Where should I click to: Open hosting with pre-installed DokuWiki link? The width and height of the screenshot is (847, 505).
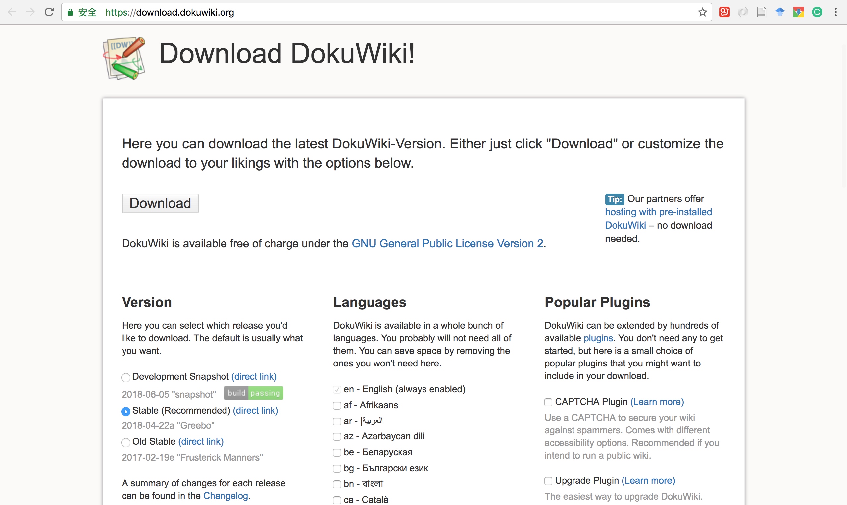(x=658, y=218)
